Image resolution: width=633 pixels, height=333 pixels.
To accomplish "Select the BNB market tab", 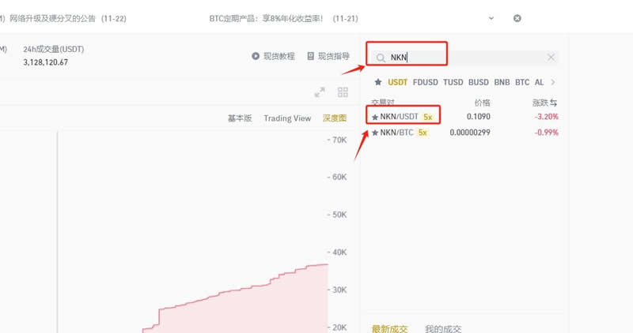I will pyautogui.click(x=502, y=82).
